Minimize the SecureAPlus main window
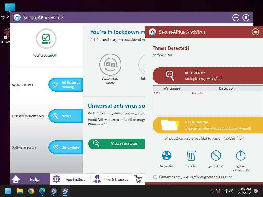Viewport: 263px width, 197px height. (x=236, y=18)
